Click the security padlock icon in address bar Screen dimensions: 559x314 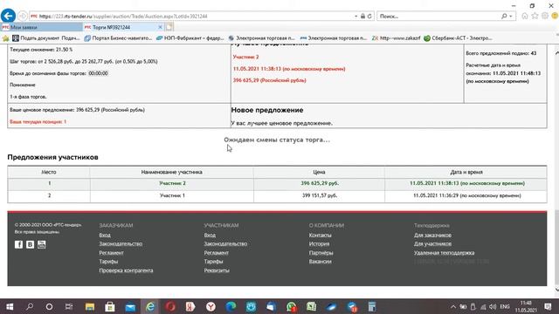(363, 16)
